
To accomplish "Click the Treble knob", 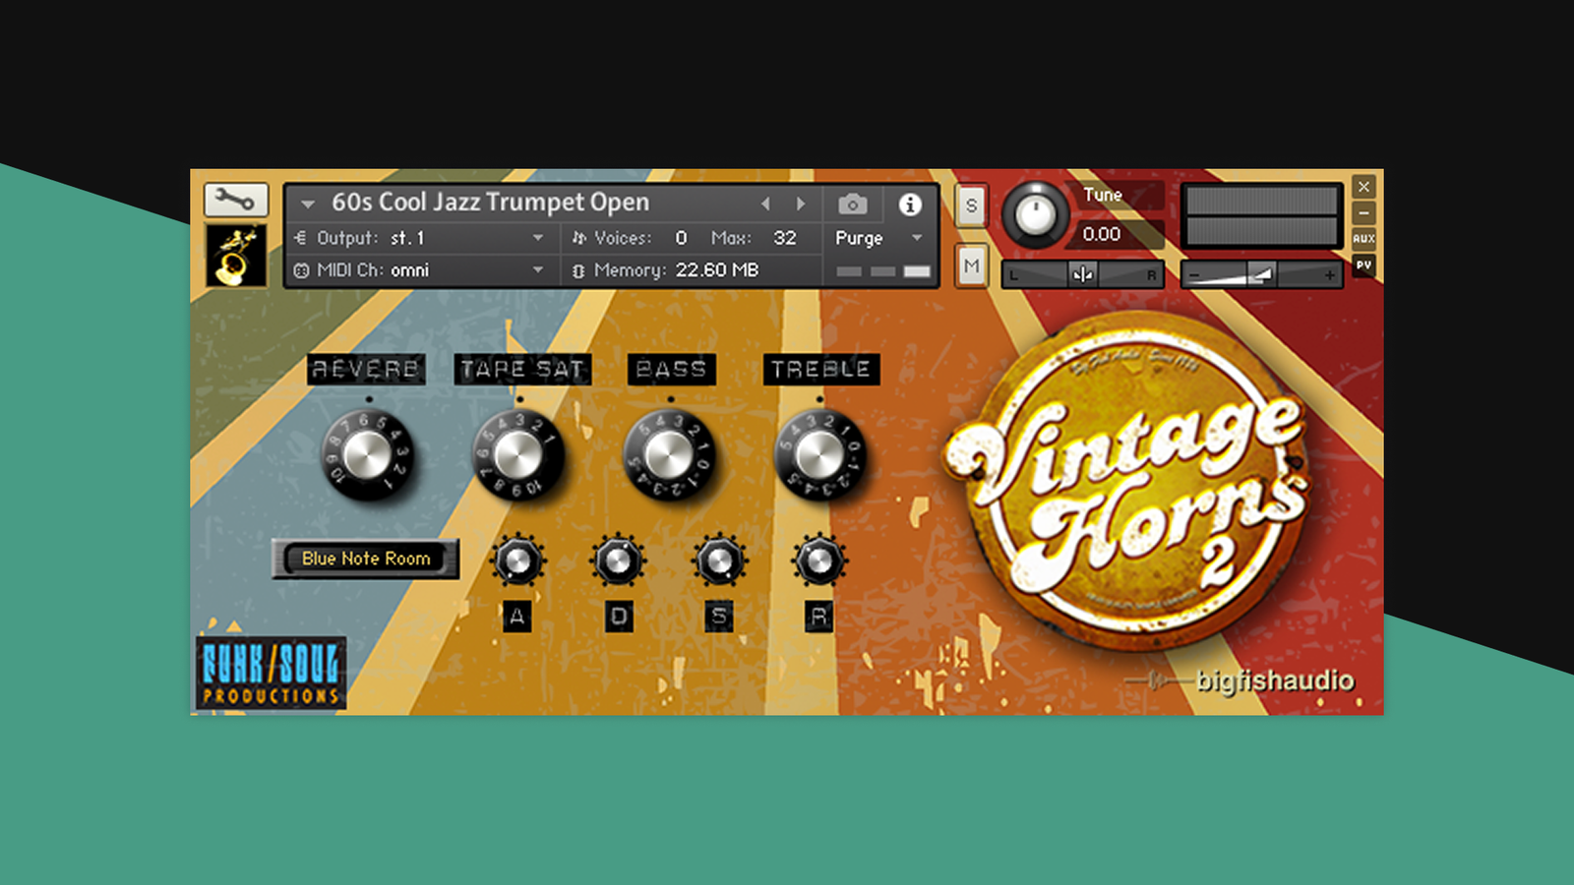I will pos(820,456).
